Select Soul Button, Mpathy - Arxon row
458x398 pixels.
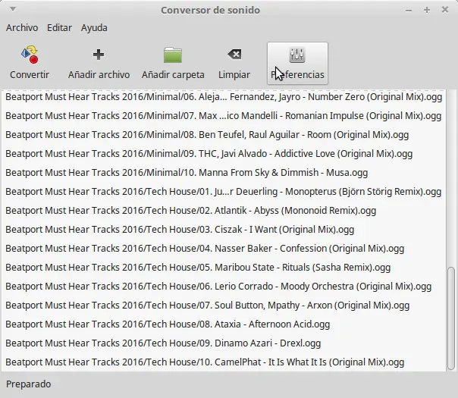(x=224, y=306)
